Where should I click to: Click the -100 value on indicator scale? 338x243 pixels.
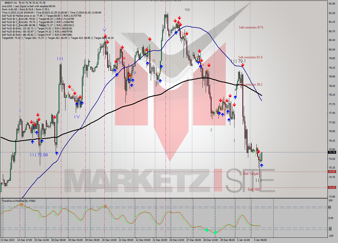[331, 236]
